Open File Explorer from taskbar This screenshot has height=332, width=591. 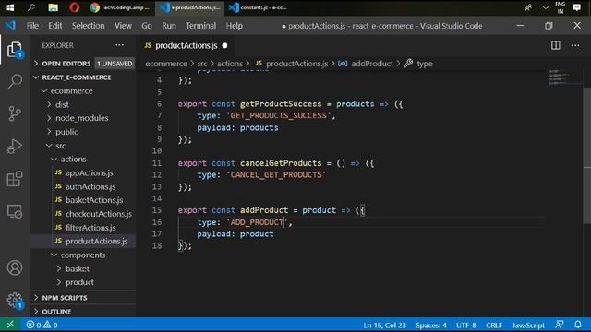[54, 7]
